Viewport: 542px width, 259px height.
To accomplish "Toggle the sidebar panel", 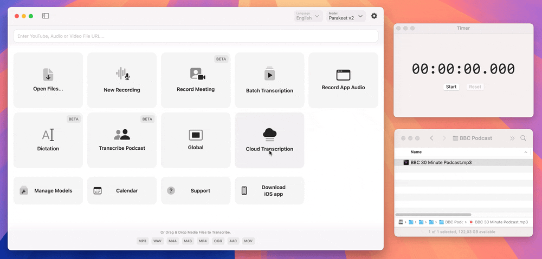I will point(46,16).
